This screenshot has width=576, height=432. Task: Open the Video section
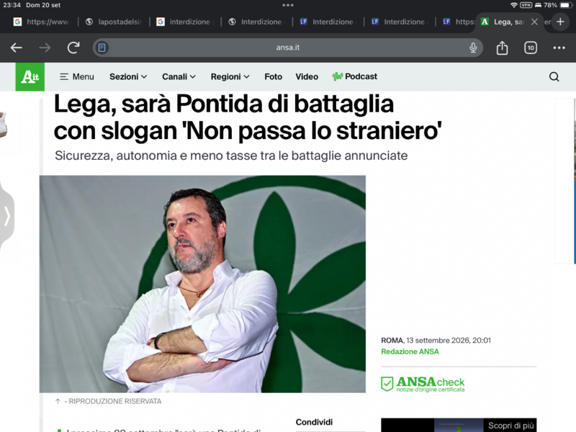click(x=307, y=77)
